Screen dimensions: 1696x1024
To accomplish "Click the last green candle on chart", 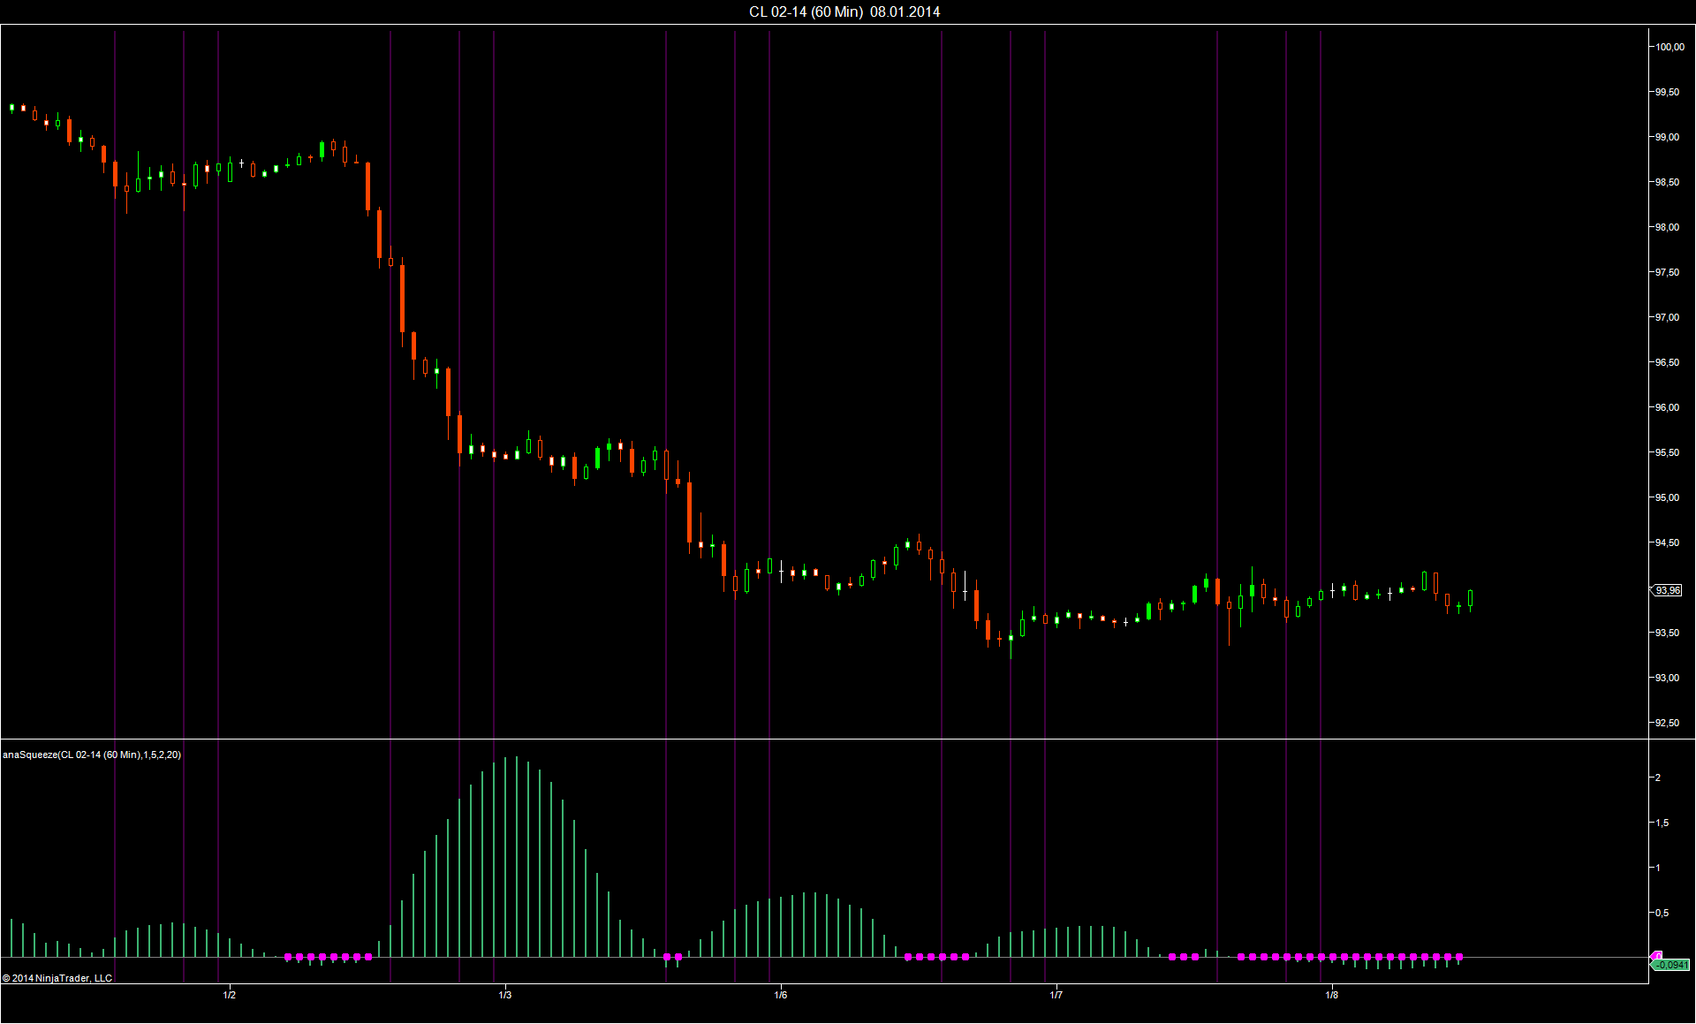I will 1470,598.
